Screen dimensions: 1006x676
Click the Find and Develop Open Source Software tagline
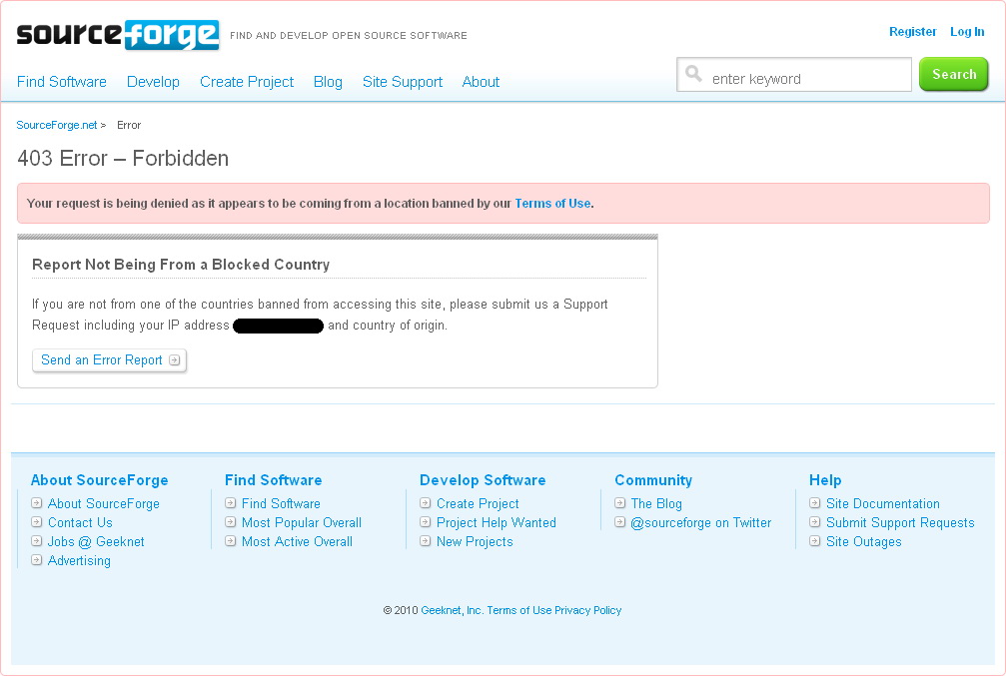click(x=349, y=36)
